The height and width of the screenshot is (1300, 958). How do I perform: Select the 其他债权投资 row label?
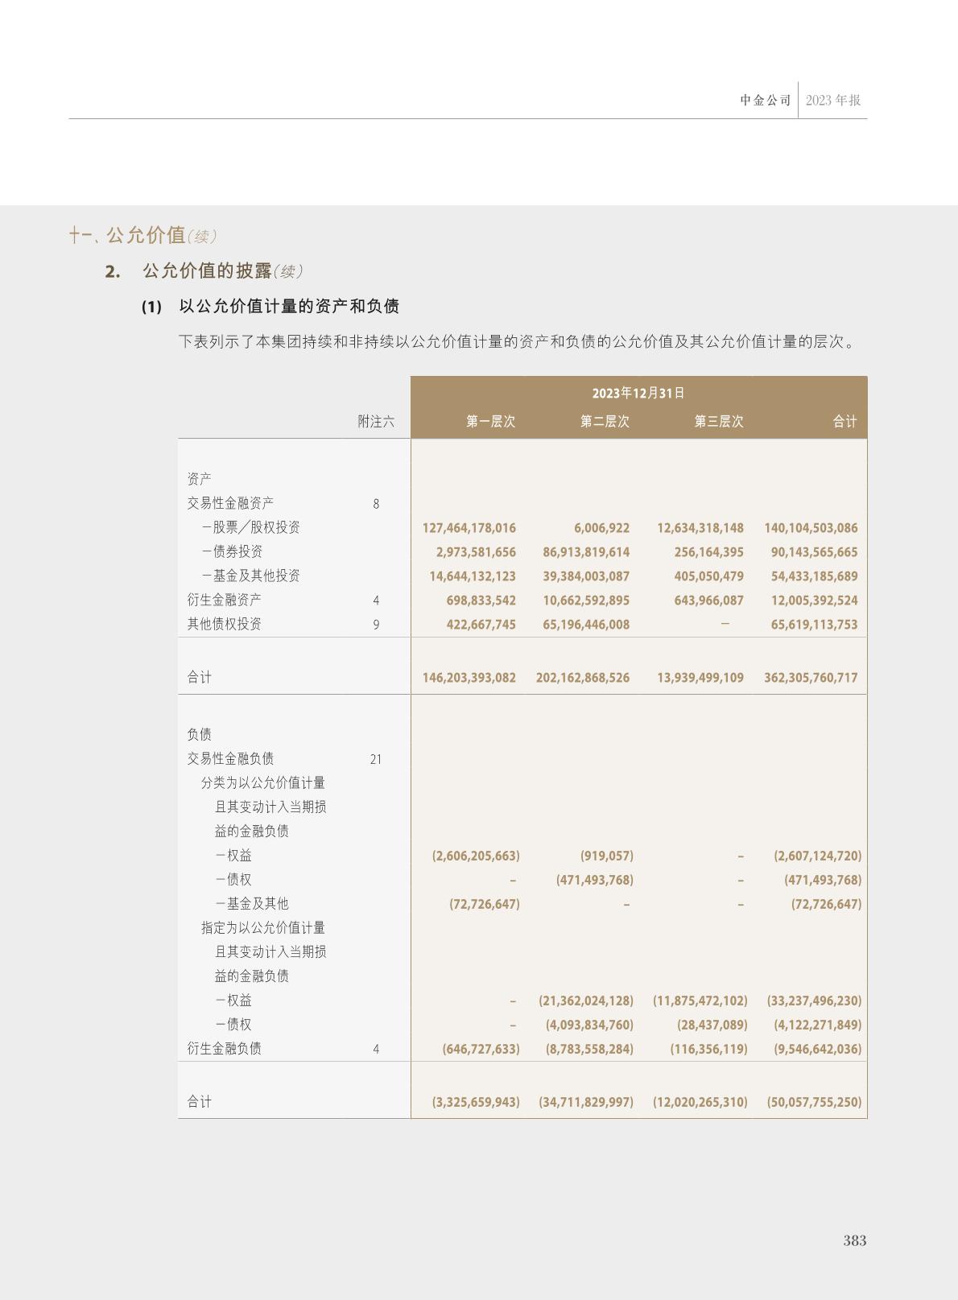coord(224,624)
